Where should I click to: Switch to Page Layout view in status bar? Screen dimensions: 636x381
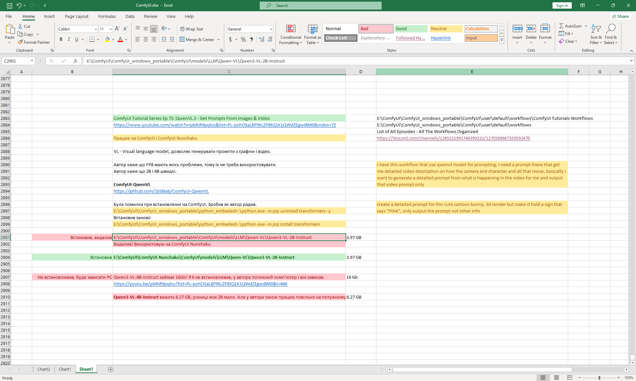pos(556,378)
